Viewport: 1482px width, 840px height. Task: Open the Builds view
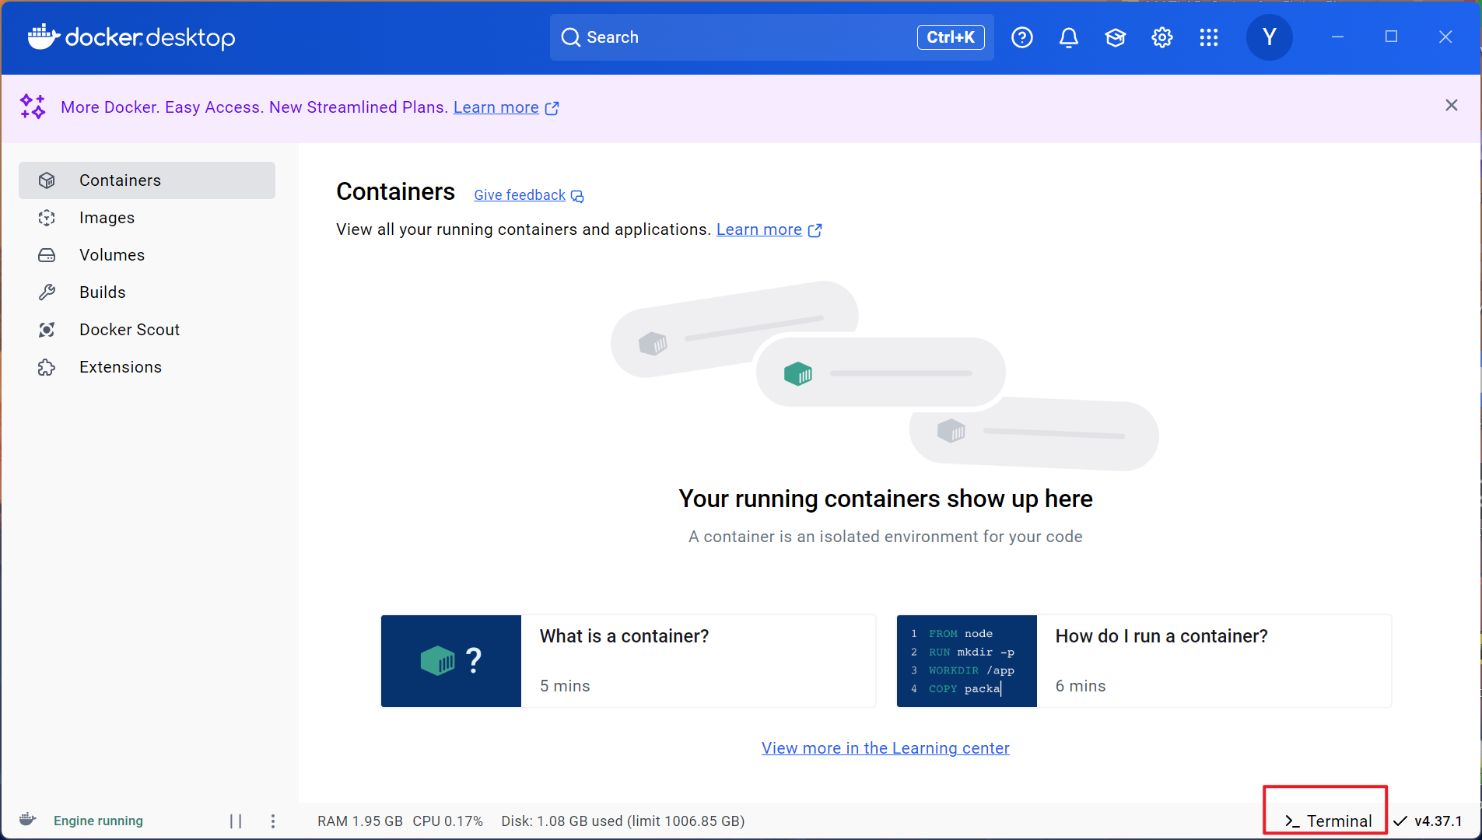pos(147,292)
